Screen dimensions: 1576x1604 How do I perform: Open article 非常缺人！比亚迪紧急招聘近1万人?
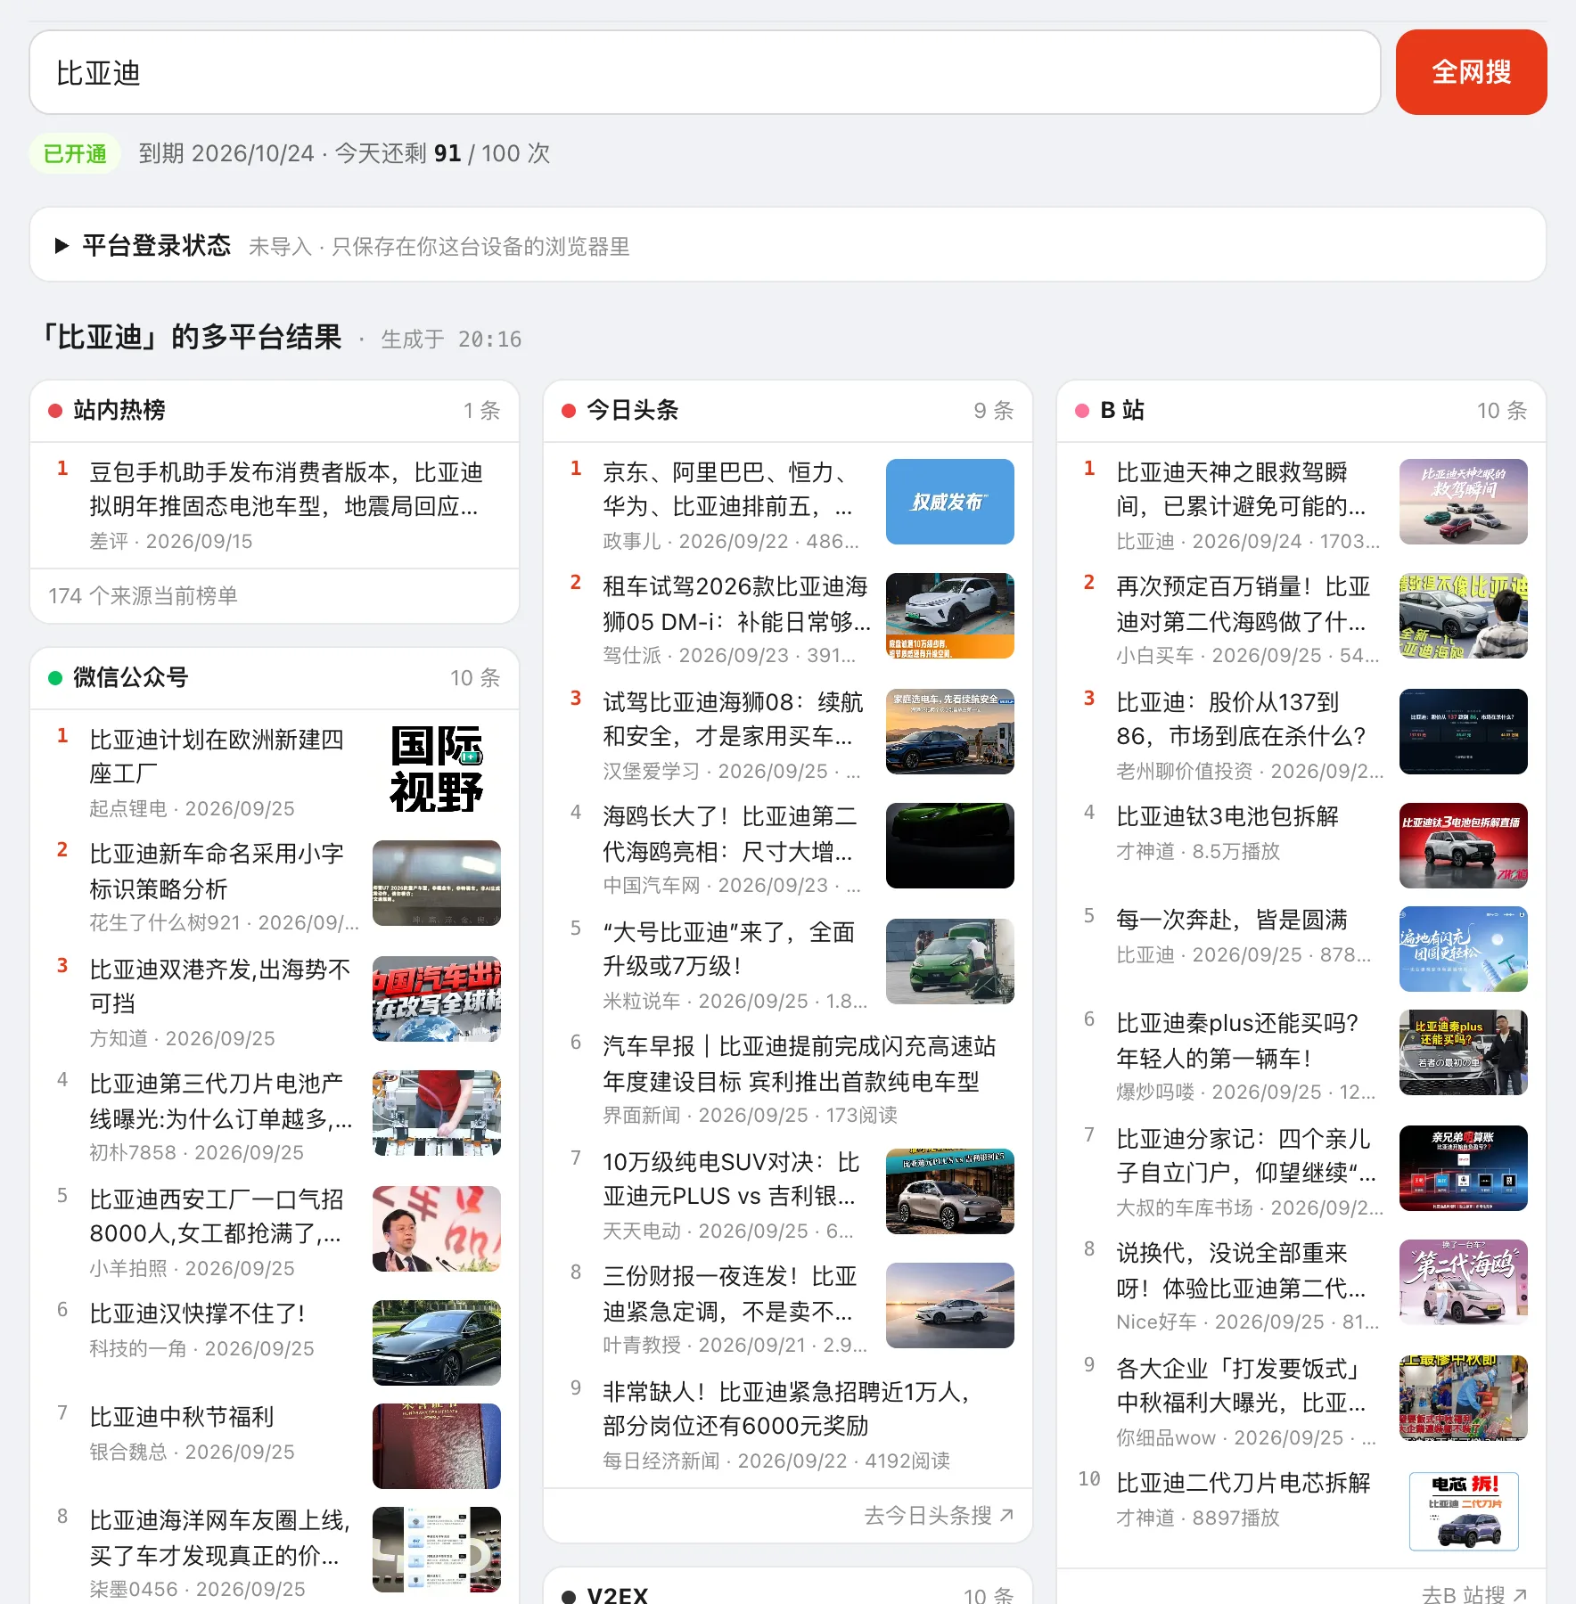click(787, 1409)
